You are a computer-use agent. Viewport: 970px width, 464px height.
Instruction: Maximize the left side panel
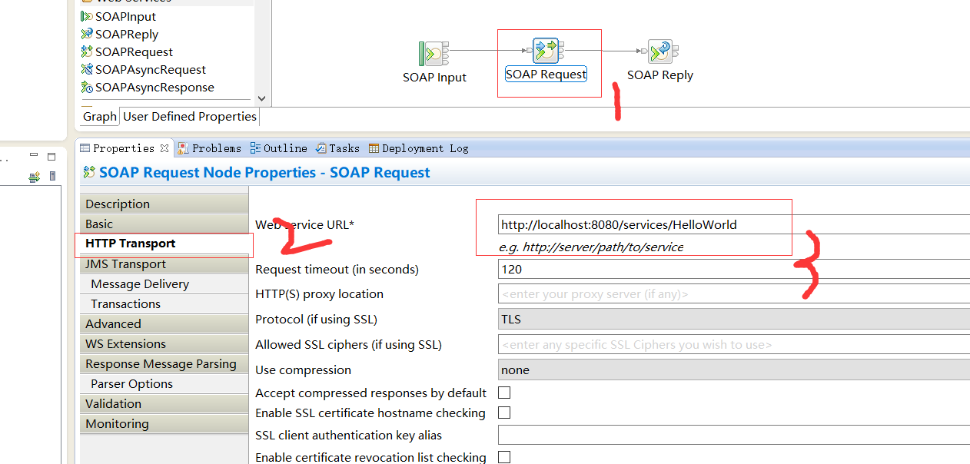pyautogui.click(x=51, y=156)
